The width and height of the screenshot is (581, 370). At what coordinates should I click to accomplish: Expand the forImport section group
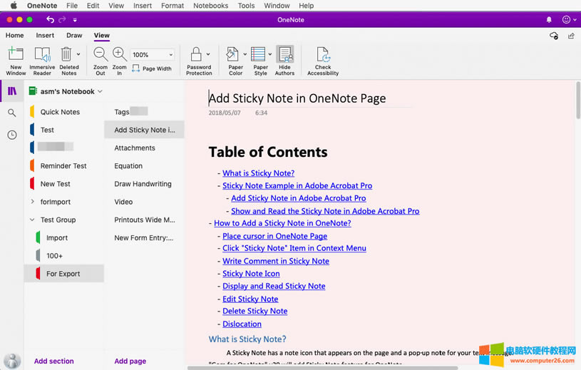(32, 202)
